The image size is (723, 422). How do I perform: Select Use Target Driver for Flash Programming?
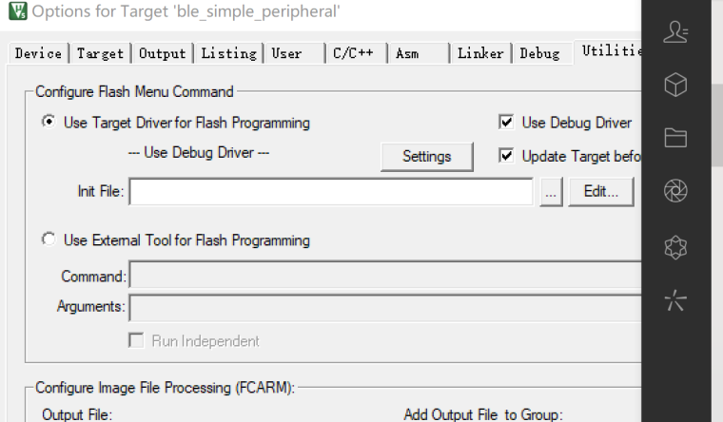point(49,123)
